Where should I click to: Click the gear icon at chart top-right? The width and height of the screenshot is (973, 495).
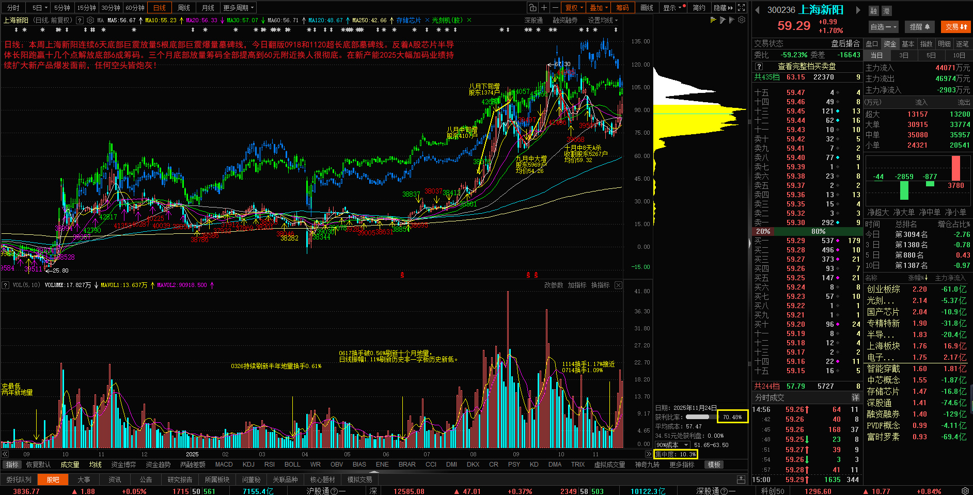(742, 20)
